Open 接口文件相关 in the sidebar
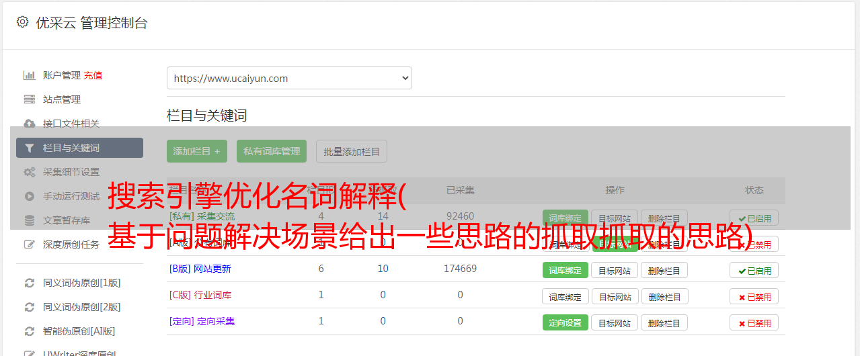 click(x=71, y=124)
